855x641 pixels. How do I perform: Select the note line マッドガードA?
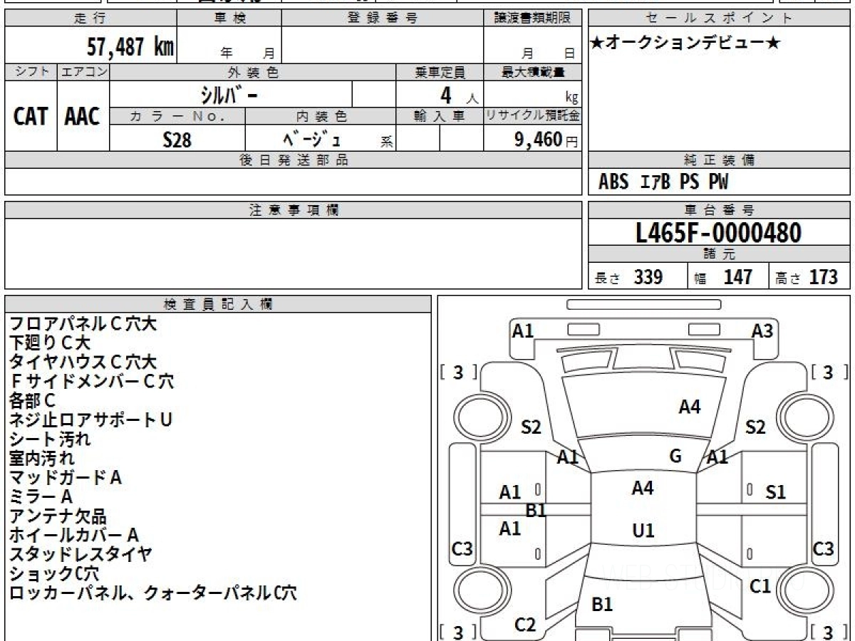(65, 478)
